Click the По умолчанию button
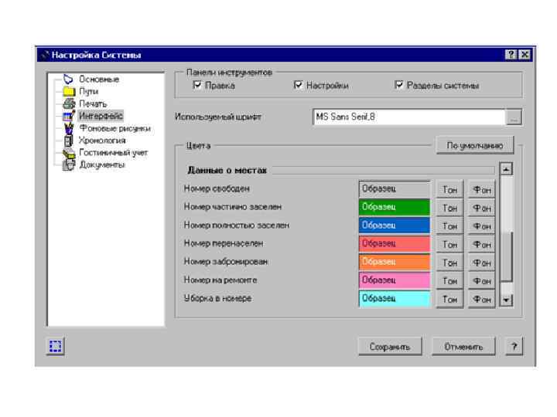 click(x=475, y=145)
